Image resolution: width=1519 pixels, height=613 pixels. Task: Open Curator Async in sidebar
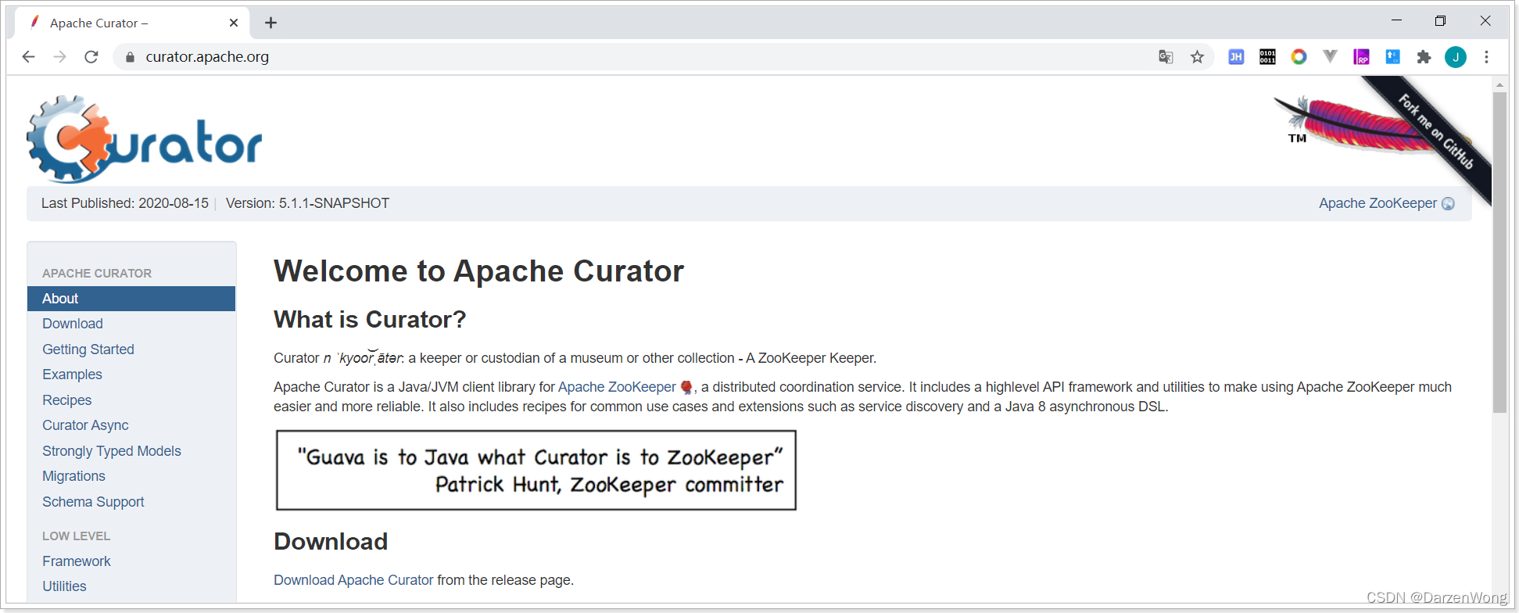click(x=85, y=425)
